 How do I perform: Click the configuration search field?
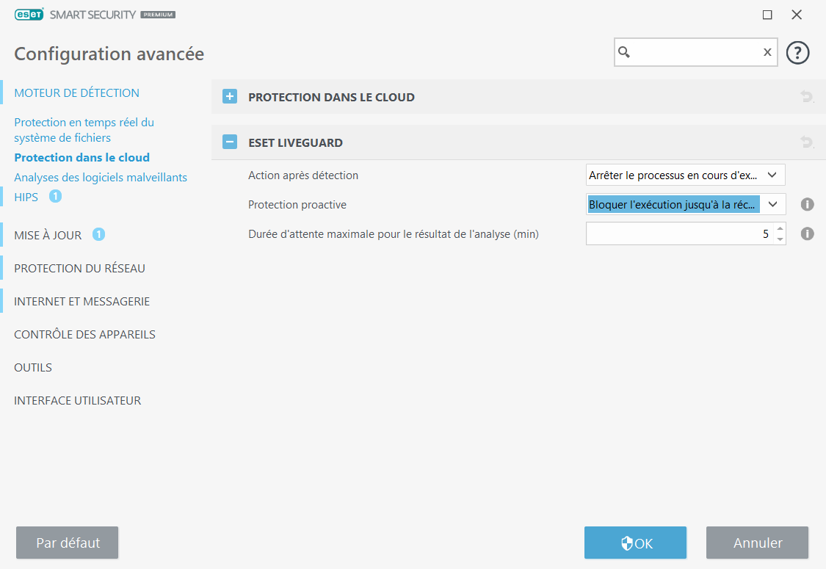click(695, 52)
